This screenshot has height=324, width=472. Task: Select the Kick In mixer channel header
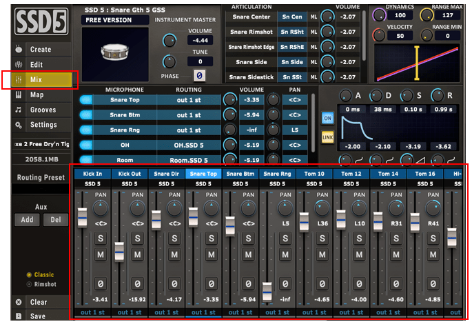[x=92, y=174]
